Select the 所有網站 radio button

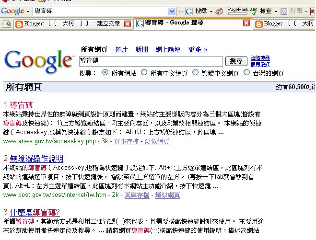click(x=105, y=72)
